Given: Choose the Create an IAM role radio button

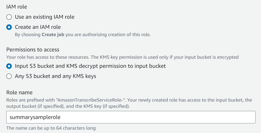Looking at the screenshot, I should coord(9,27).
